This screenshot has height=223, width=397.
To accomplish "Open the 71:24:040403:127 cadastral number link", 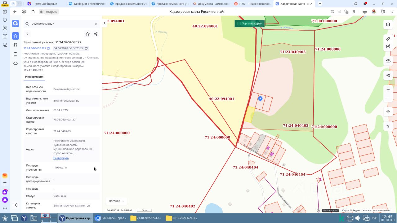I will tap(35, 48).
